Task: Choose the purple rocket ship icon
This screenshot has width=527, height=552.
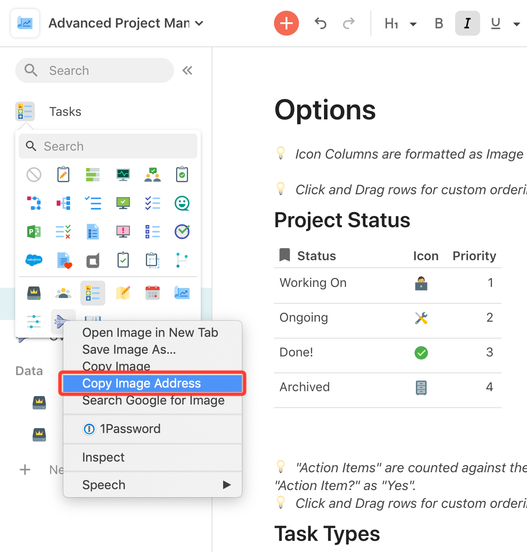Action: (x=63, y=321)
